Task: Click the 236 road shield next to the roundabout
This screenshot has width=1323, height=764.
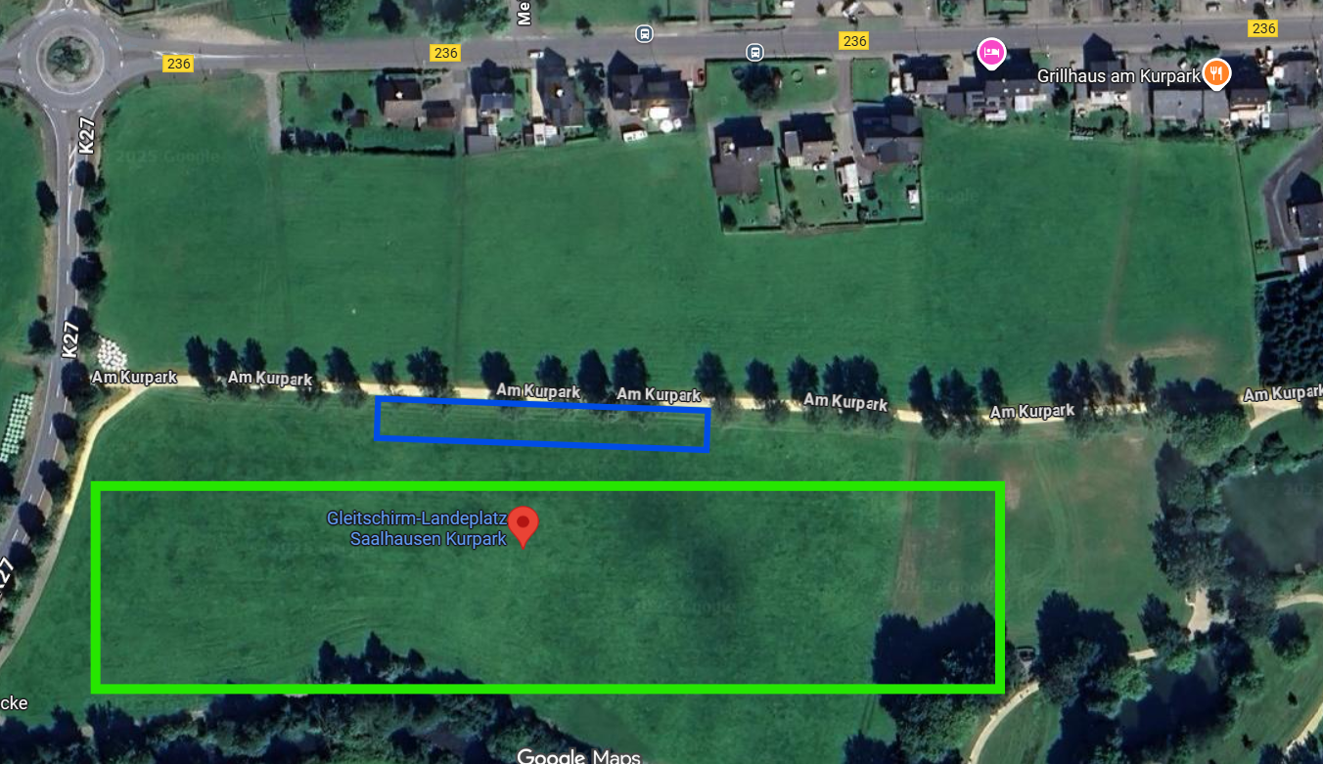Action: point(179,63)
